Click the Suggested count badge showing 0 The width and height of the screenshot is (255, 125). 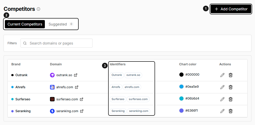coord(71,24)
